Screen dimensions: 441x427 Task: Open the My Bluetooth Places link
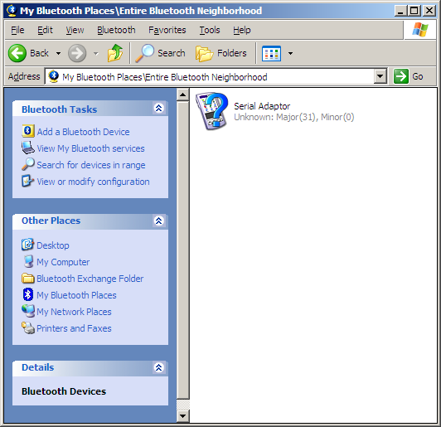(x=76, y=295)
